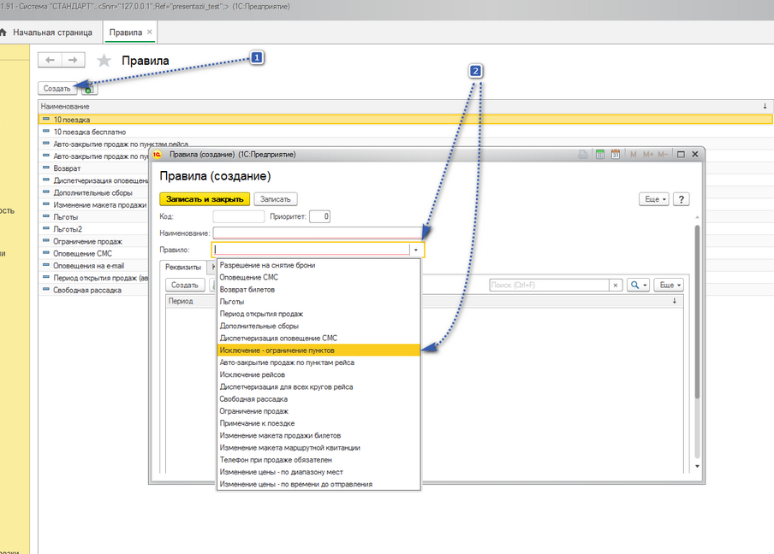Close the Правила tab with its x
The image size is (774, 554).
pos(150,32)
